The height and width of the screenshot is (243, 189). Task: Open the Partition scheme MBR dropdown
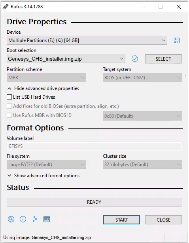[x=46, y=77]
